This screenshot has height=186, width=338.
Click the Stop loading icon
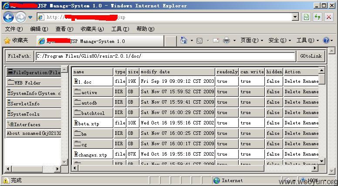pyautogui.click(x=329, y=17)
